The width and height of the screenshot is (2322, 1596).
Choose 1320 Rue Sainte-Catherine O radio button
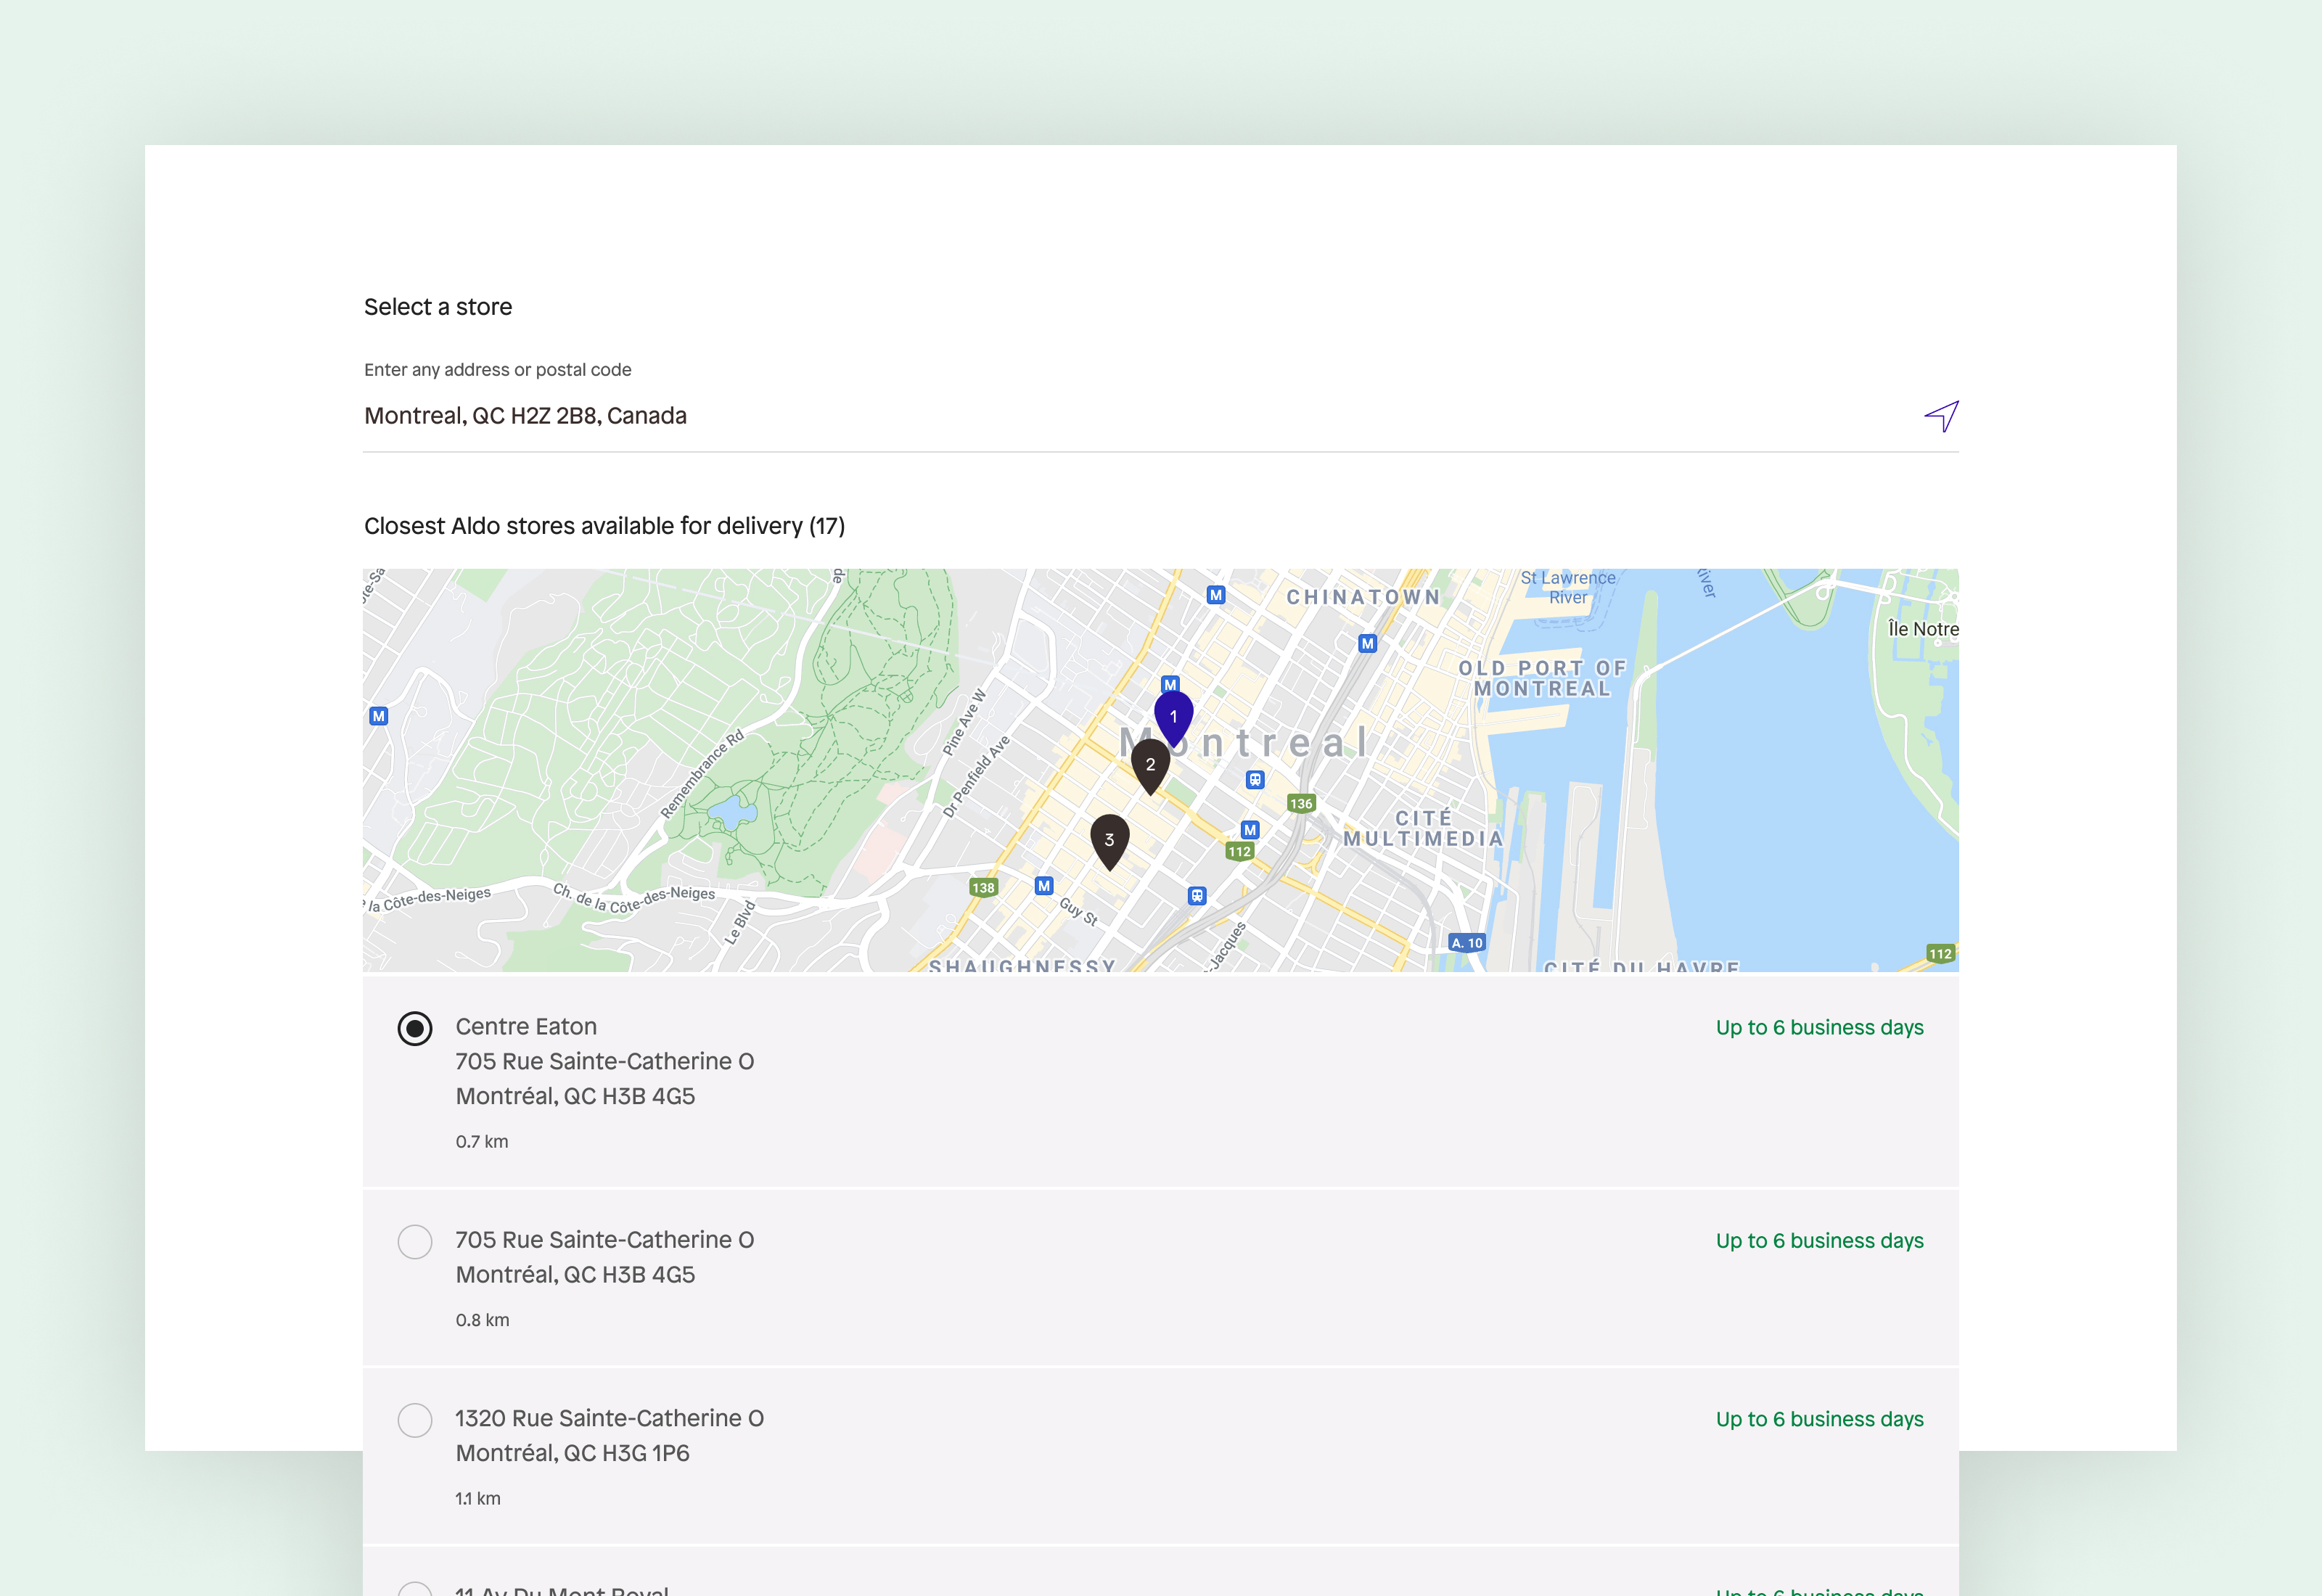tap(415, 1420)
